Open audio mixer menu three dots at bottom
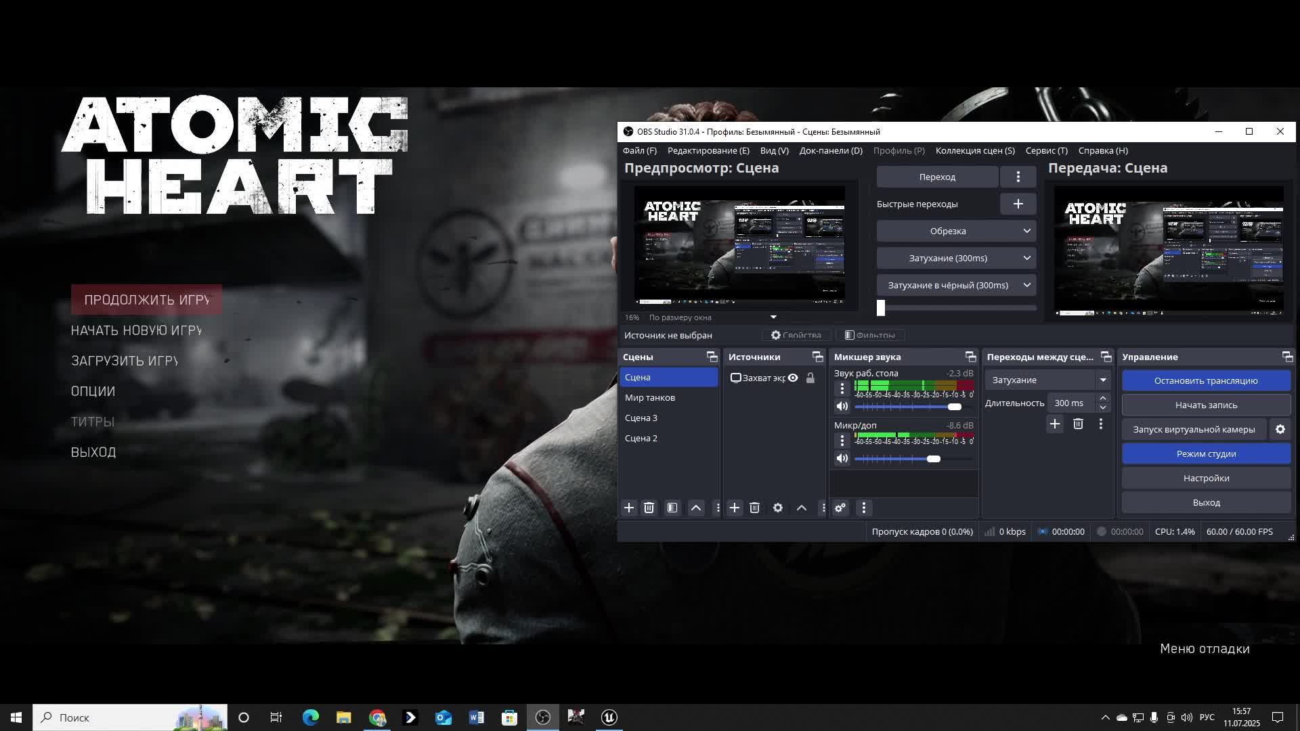 (863, 508)
